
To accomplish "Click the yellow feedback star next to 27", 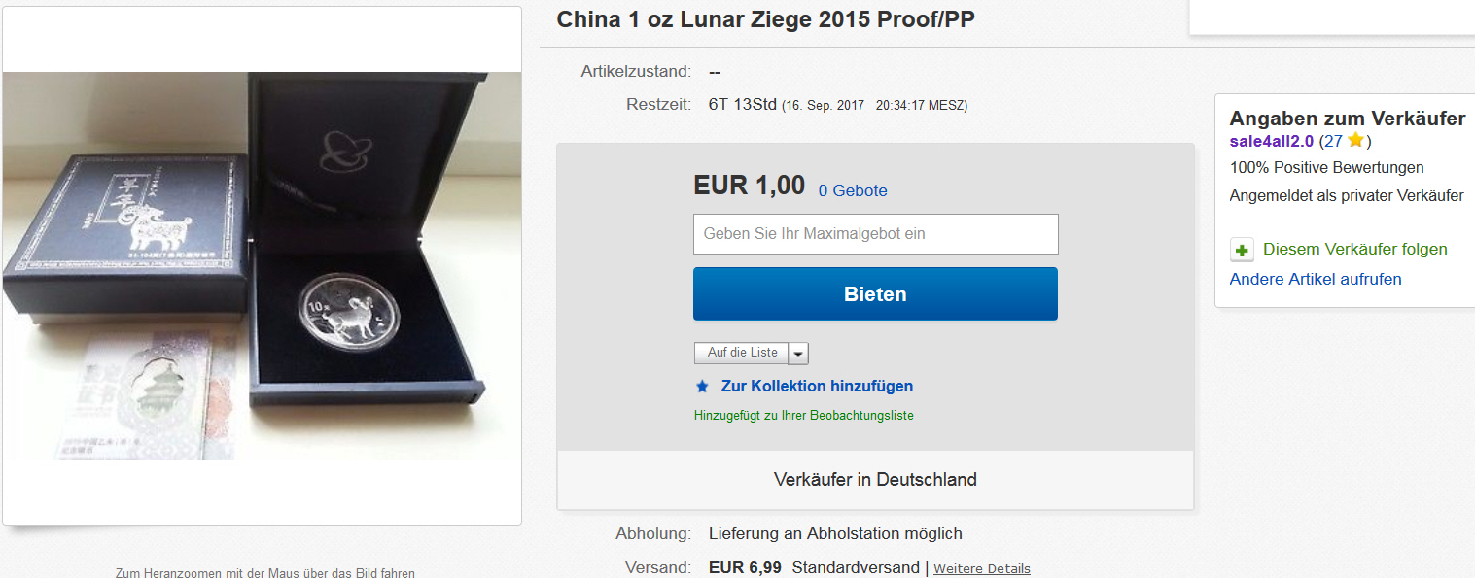I will pos(1355,141).
